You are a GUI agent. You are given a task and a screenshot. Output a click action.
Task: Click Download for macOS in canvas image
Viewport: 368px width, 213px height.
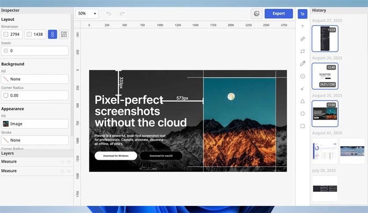coord(161,156)
